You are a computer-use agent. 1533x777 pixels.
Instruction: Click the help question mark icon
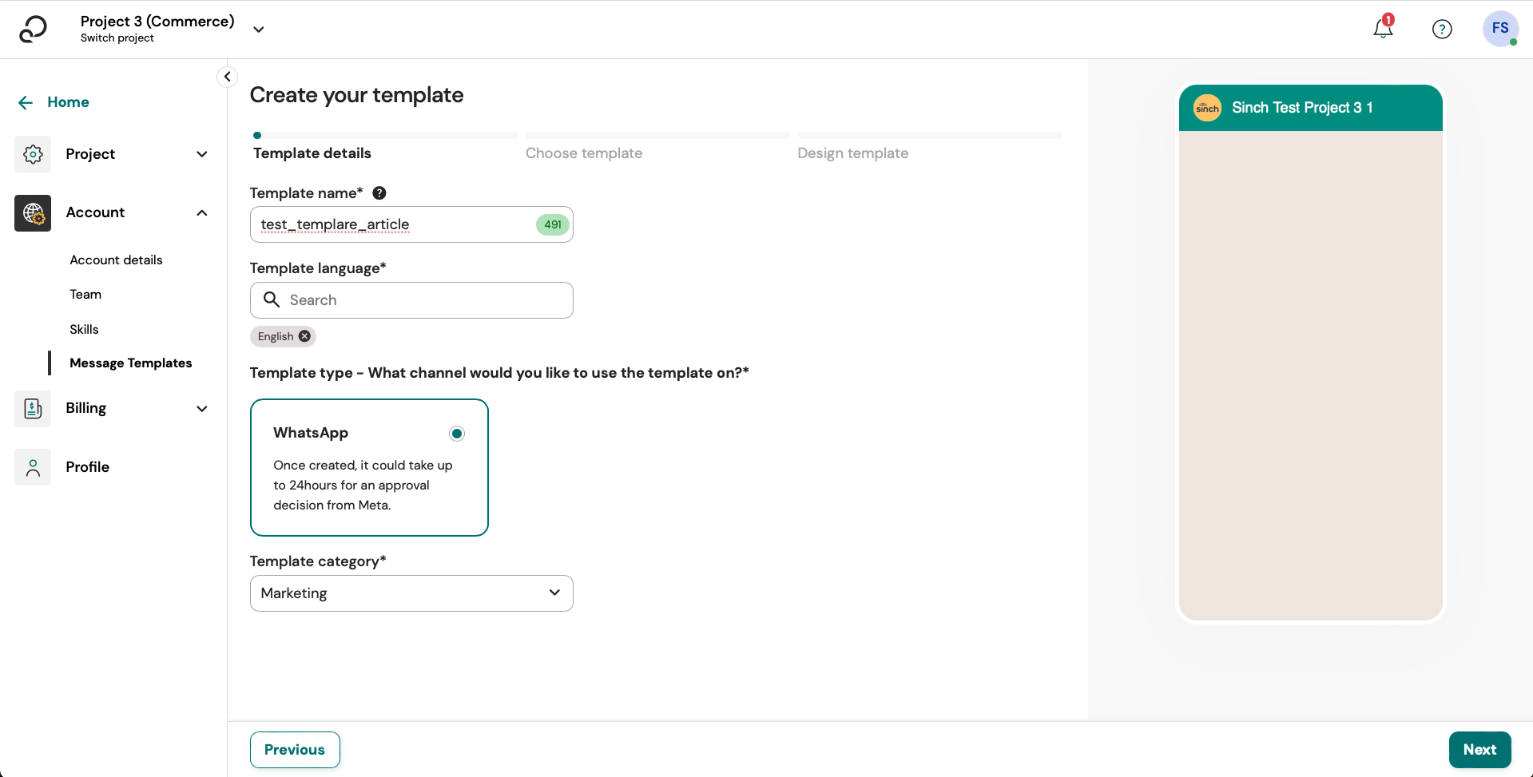1441,29
